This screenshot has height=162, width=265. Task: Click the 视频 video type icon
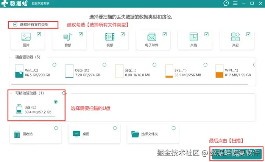pos(110,37)
